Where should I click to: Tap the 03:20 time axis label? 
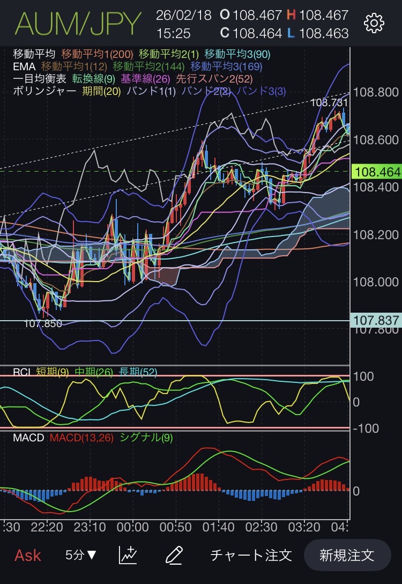304,527
